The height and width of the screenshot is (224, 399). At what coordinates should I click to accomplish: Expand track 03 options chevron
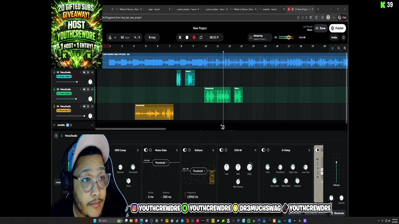coord(92,89)
